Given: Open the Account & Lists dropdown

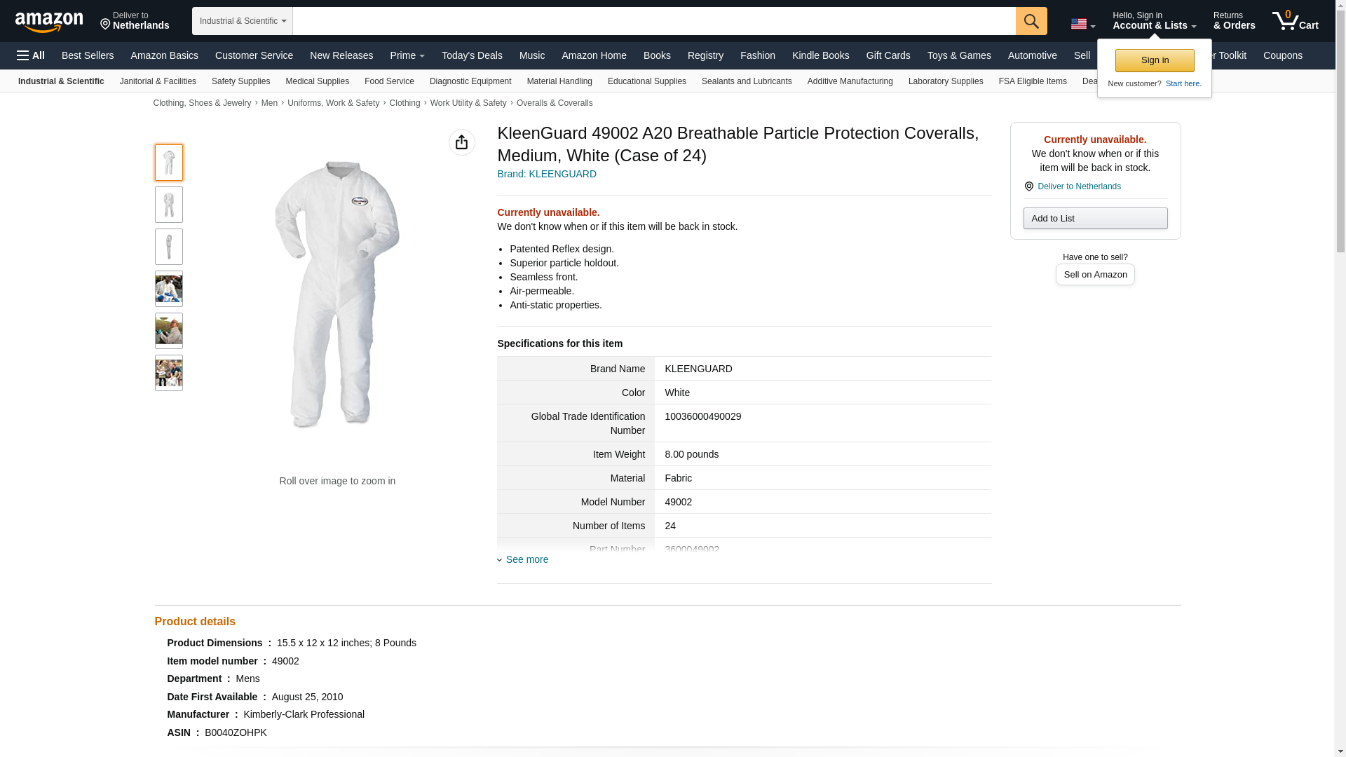Looking at the screenshot, I should click(x=1154, y=20).
